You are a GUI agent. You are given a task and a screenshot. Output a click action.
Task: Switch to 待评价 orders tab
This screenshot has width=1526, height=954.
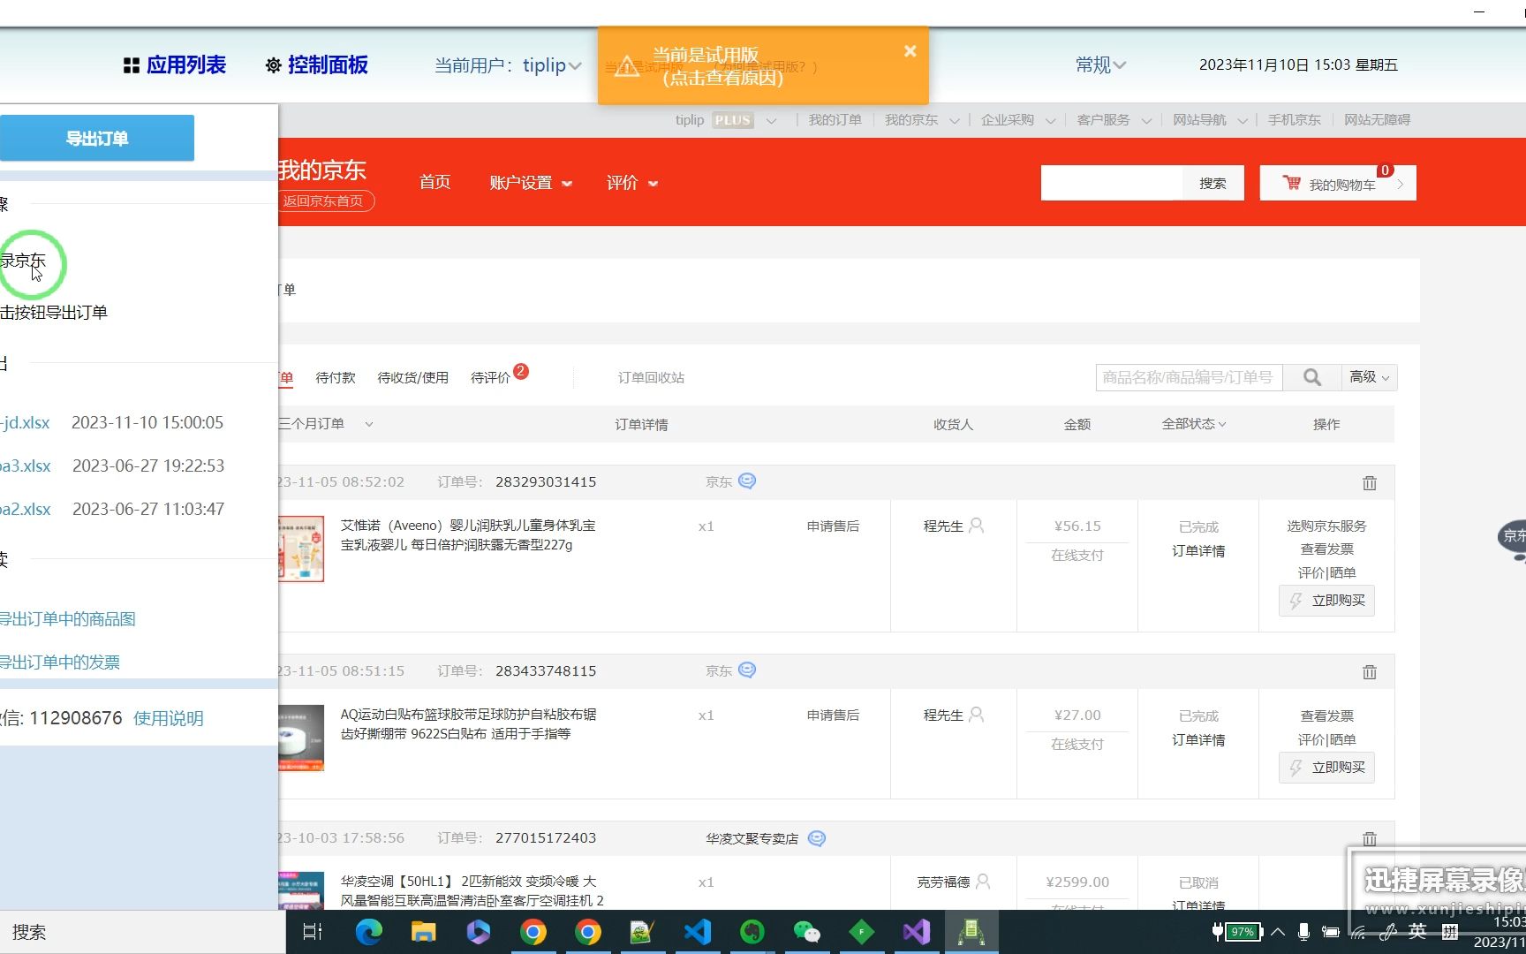pos(490,378)
